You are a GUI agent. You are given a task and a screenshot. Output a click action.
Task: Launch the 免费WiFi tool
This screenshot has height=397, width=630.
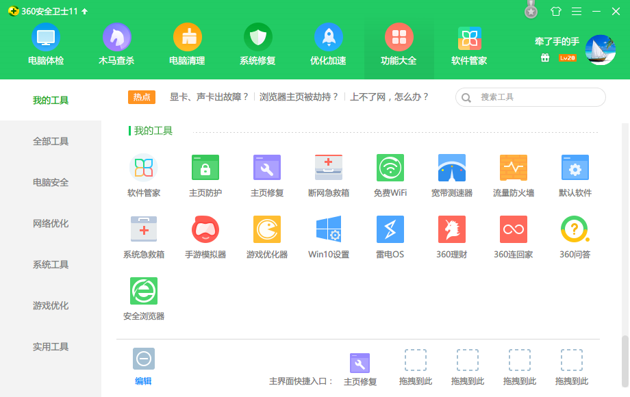tap(390, 175)
